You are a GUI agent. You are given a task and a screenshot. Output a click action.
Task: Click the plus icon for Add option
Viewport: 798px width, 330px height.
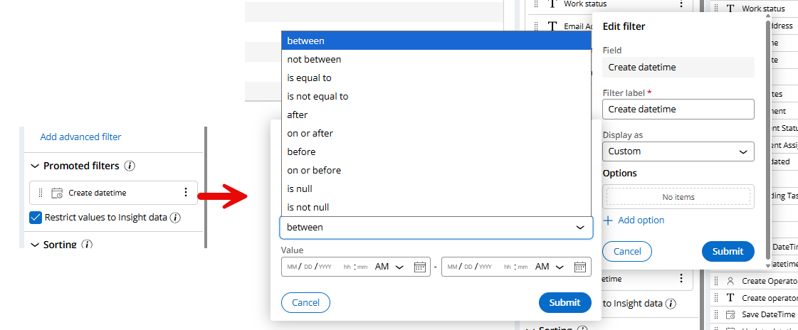click(x=608, y=220)
